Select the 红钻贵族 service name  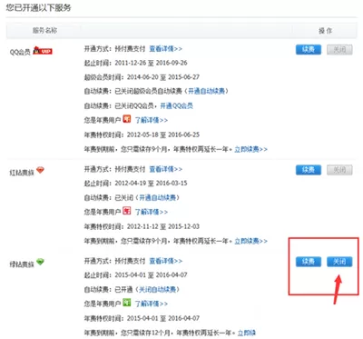pyautogui.click(x=22, y=173)
